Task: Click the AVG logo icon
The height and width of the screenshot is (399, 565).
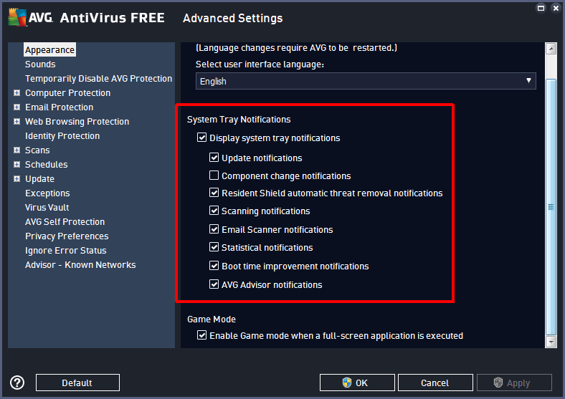Action: 17,17
